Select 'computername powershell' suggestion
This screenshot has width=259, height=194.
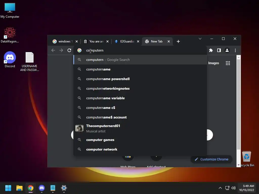coord(140,79)
